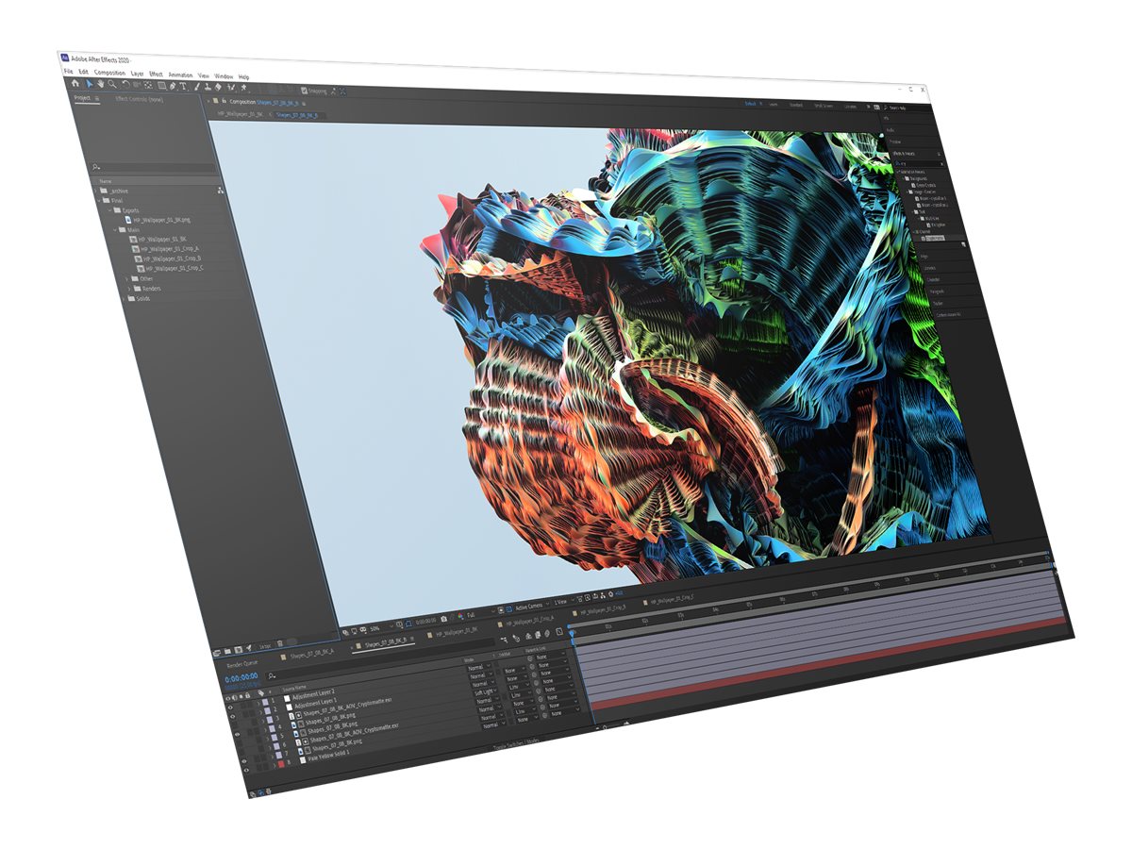This screenshot has width=1132, height=849.
Task: Click the Project panel search field
Action: [153, 167]
